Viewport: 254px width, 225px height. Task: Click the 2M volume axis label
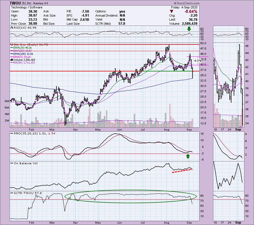click(7, 121)
